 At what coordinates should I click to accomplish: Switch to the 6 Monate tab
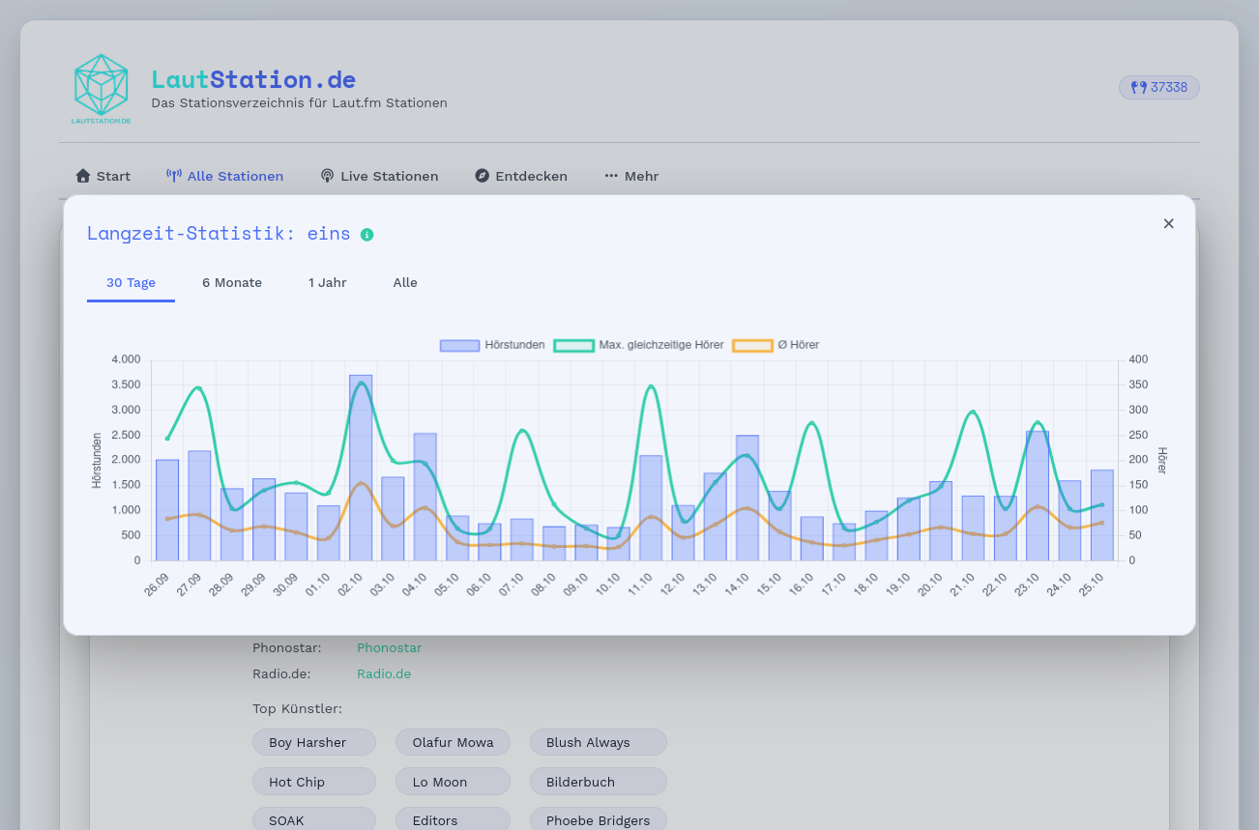pyautogui.click(x=232, y=283)
